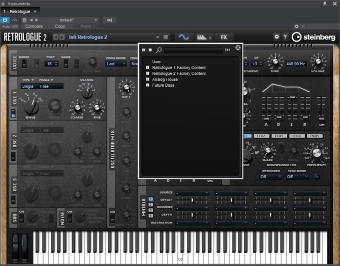Expand the Future Bass folder
340x266 pixels.
pyautogui.click(x=147, y=85)
